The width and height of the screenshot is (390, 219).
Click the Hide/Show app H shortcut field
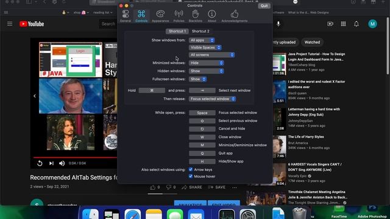[202, 161]
